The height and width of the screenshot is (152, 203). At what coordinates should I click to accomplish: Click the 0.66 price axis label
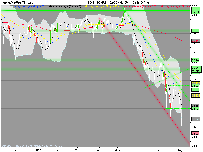[194, 99]
